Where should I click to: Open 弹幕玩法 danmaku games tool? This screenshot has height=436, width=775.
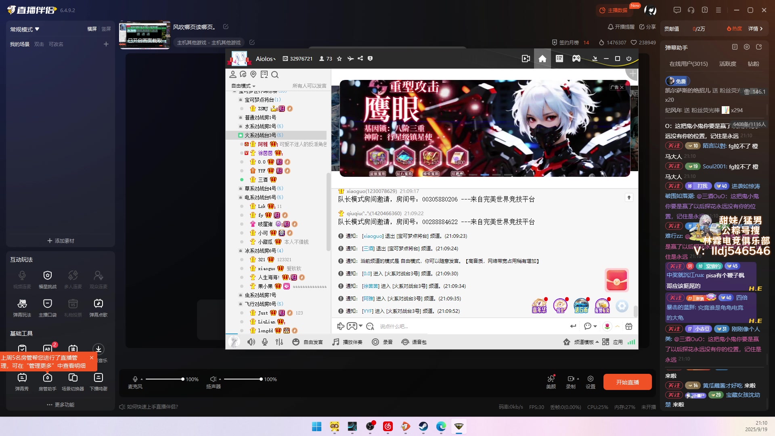(x=22, y=308)
